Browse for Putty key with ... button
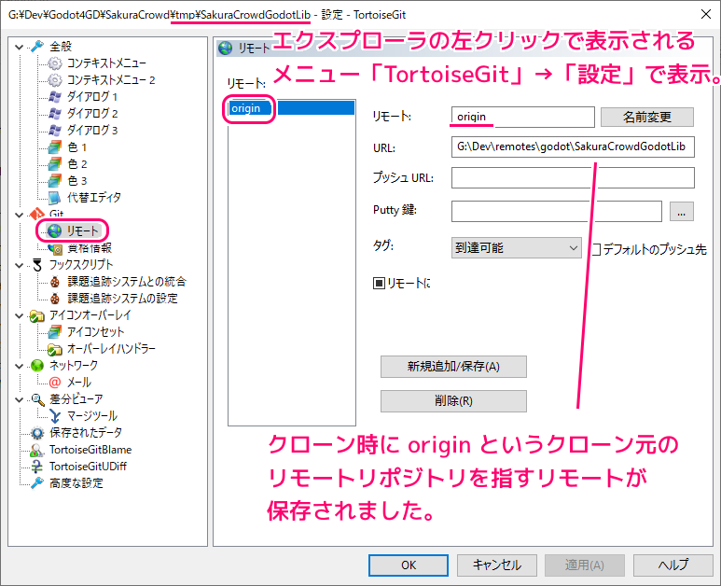Viewport: 721px width, 586px height. pyautogui.click(x=682, y=212)
